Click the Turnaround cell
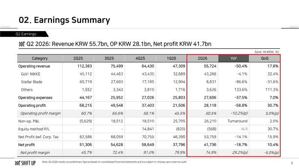This screenshot has width=299, height=168. pyautogui.click(x=237, y=121)
